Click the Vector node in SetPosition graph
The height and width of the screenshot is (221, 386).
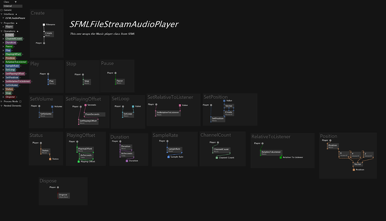[229, 106]
